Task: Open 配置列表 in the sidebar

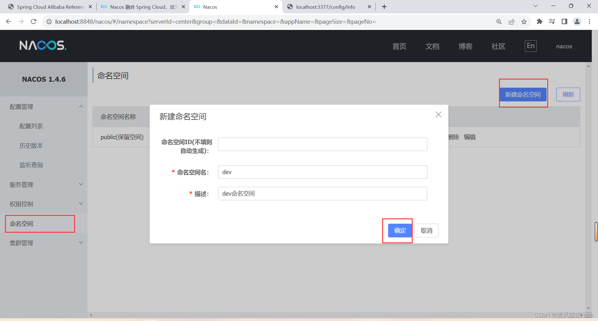Action: (31, 126)
